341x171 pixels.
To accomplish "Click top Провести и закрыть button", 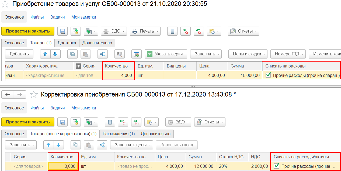I will 28,31.
